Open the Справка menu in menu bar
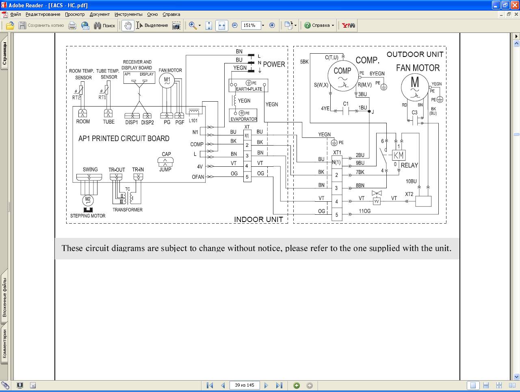This screenshot has height=392, width=520. [171, 14]
